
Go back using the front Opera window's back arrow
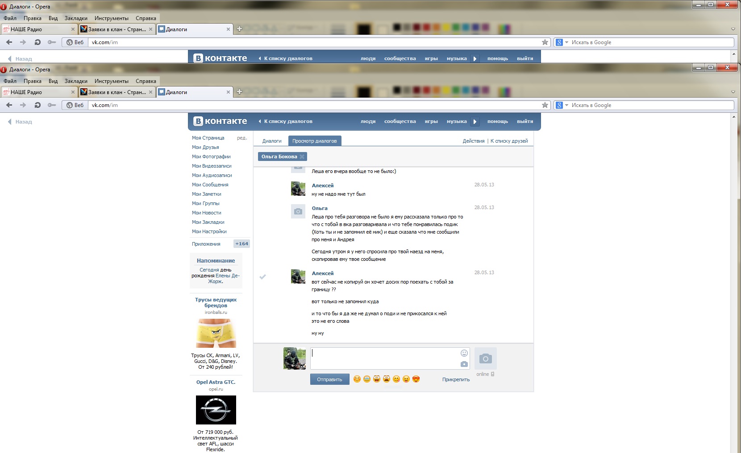point(9,105)
